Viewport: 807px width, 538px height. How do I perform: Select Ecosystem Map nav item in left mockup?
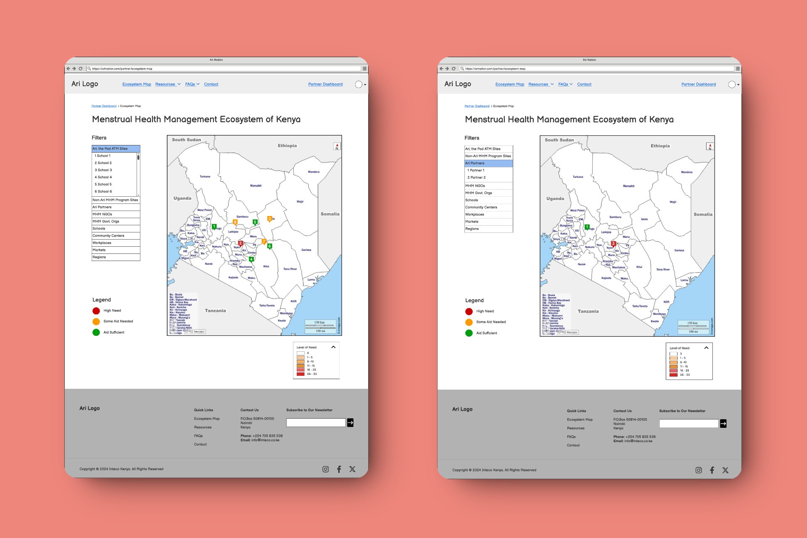[x=137, y=84]
